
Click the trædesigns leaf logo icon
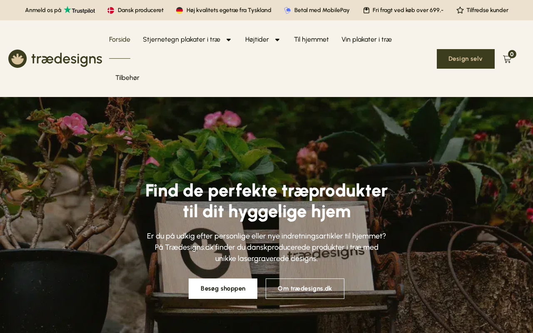tap(17, 59)
